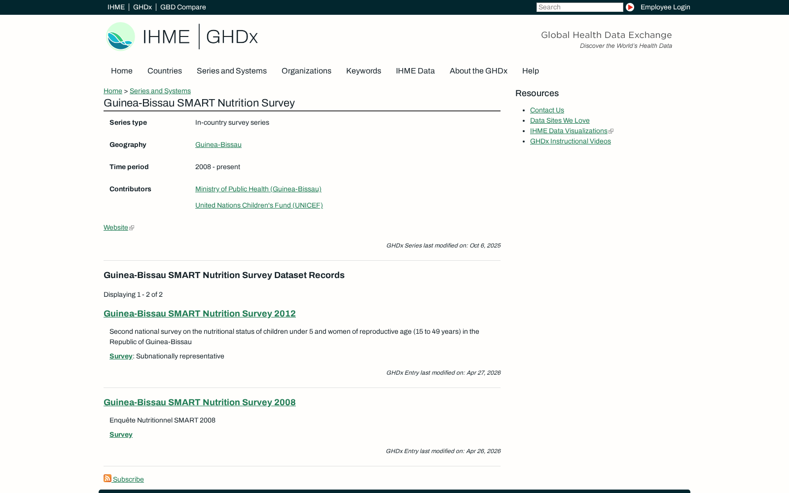Click the IHME link in top bar
This screenshot has height=493, width=789.
click(116, 7)
